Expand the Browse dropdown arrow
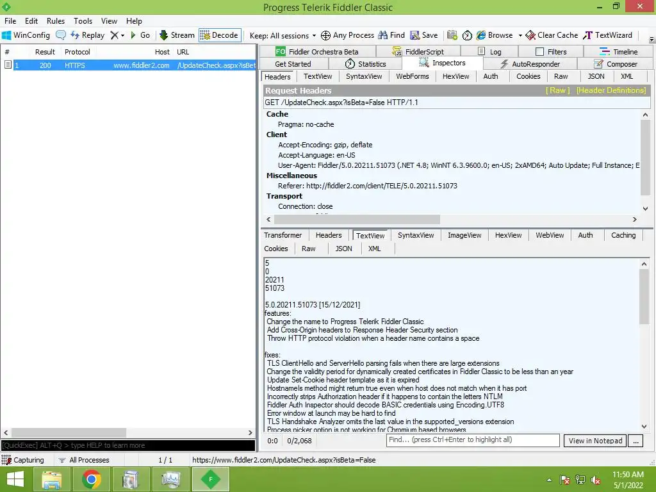656x492 pixels. [520, 36]
